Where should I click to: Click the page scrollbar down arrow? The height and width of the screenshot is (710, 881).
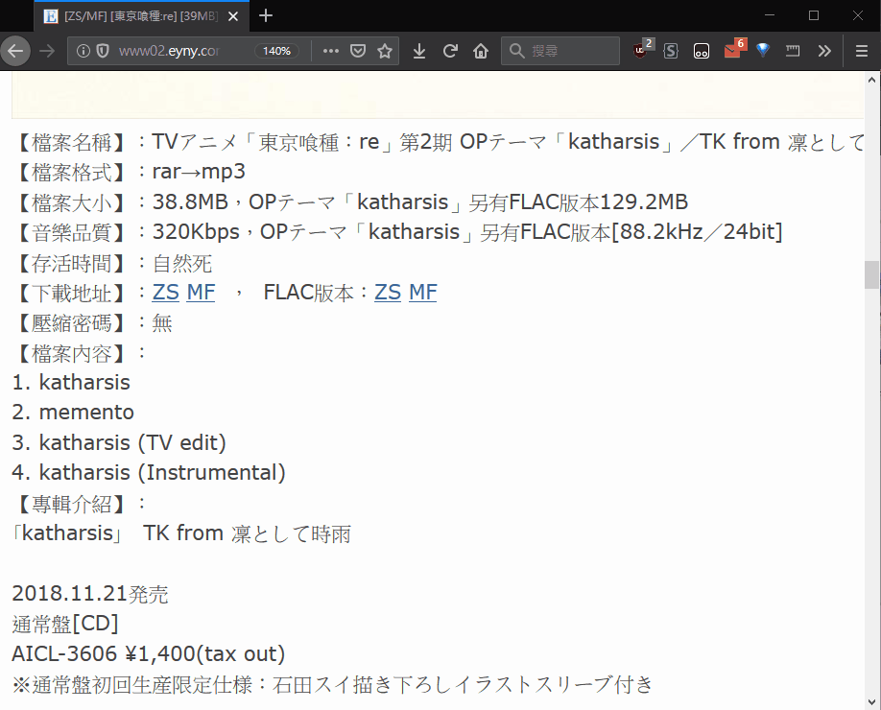[872, 702]
